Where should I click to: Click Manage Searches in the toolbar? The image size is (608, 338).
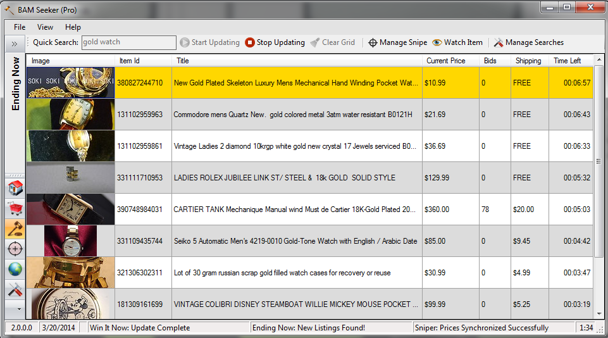point(528,42)
